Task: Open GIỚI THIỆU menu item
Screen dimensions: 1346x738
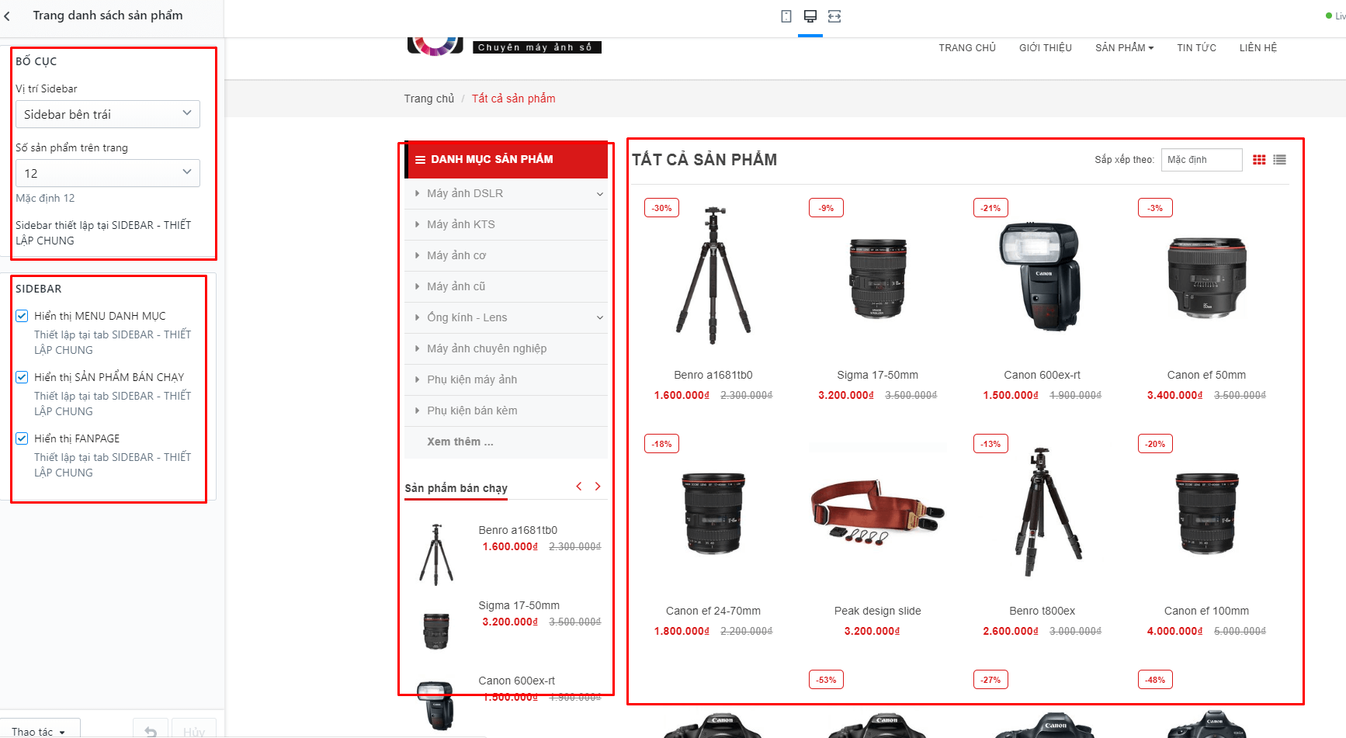Action: [1046, 48]
